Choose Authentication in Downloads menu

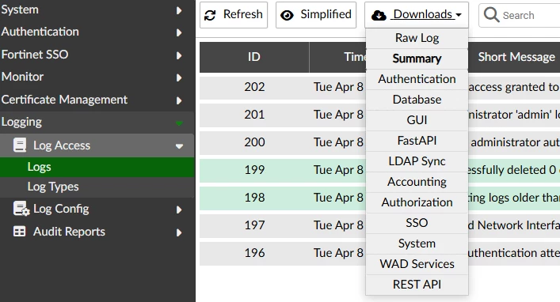[x=417, y=79]
